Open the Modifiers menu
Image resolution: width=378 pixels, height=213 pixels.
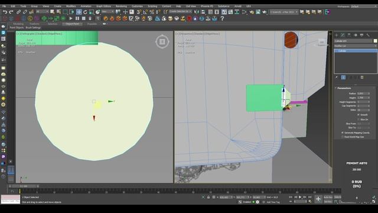pyautogui.click(x=71, y=7)
